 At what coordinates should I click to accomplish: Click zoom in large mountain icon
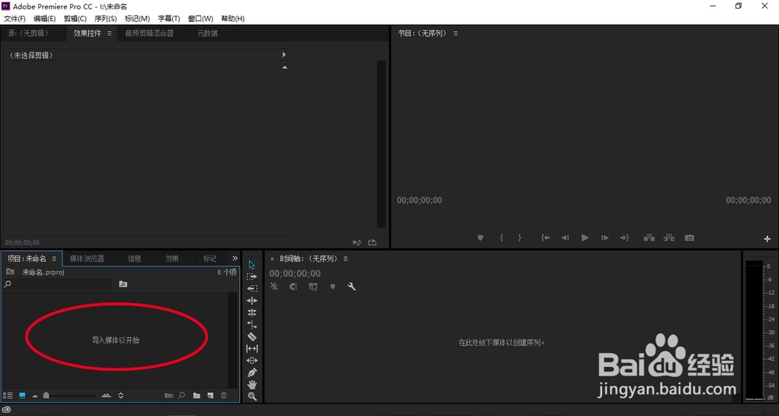tap(106, 396)
